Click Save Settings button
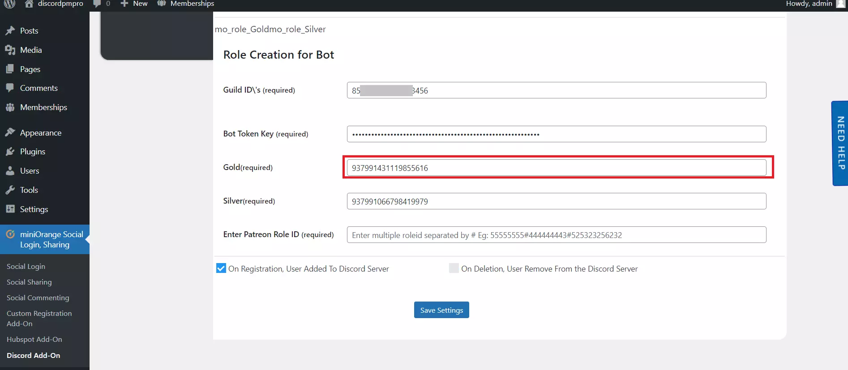Screen dimensions: 848x370 click(441, 310)
